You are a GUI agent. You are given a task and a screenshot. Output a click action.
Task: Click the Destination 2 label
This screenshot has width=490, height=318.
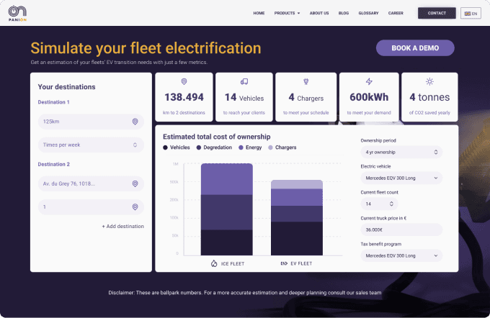[x=54, y=164]
